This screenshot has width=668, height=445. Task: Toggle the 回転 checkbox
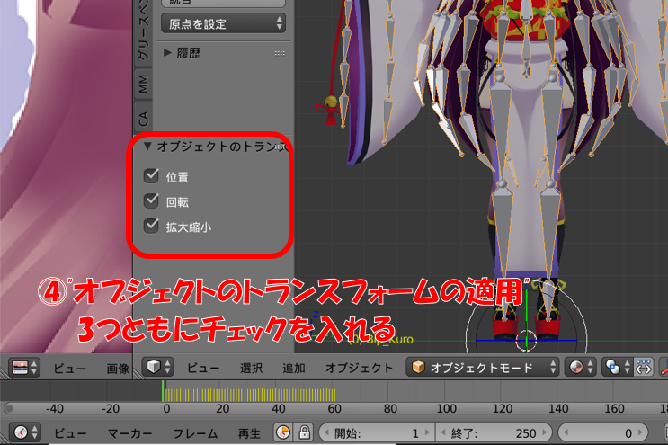pos(152,201)
